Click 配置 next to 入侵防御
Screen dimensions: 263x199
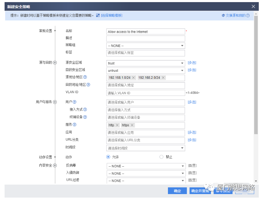[x=192, y=173]
